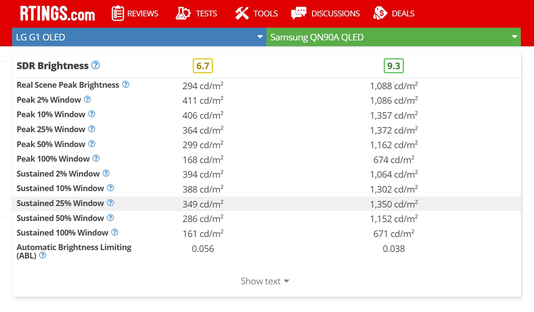534x312 pixels.
Task: Click the 0.056 ABL value
Action: 203,249
